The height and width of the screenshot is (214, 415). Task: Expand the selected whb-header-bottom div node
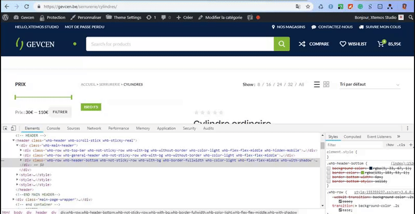[21, 160]
